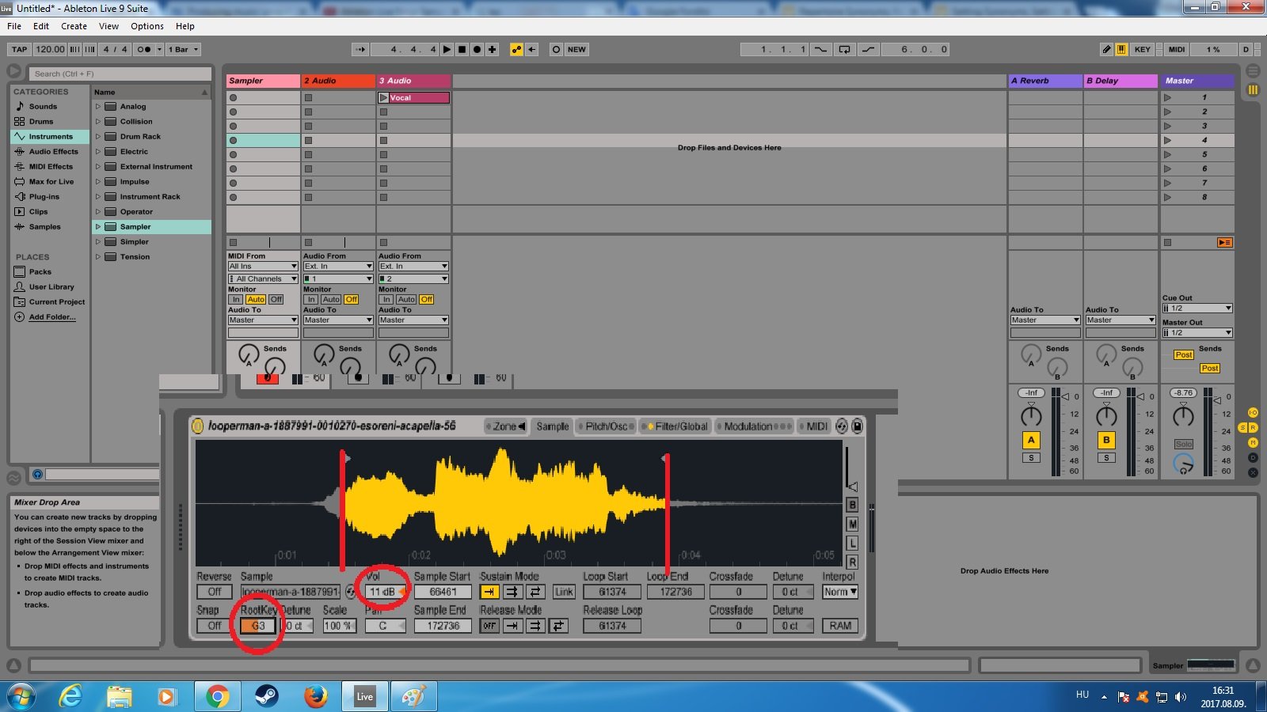Viewport: 1267px width, 712px height.
Task: Open the Sampler MIDI tab
Action: point(816,426)
